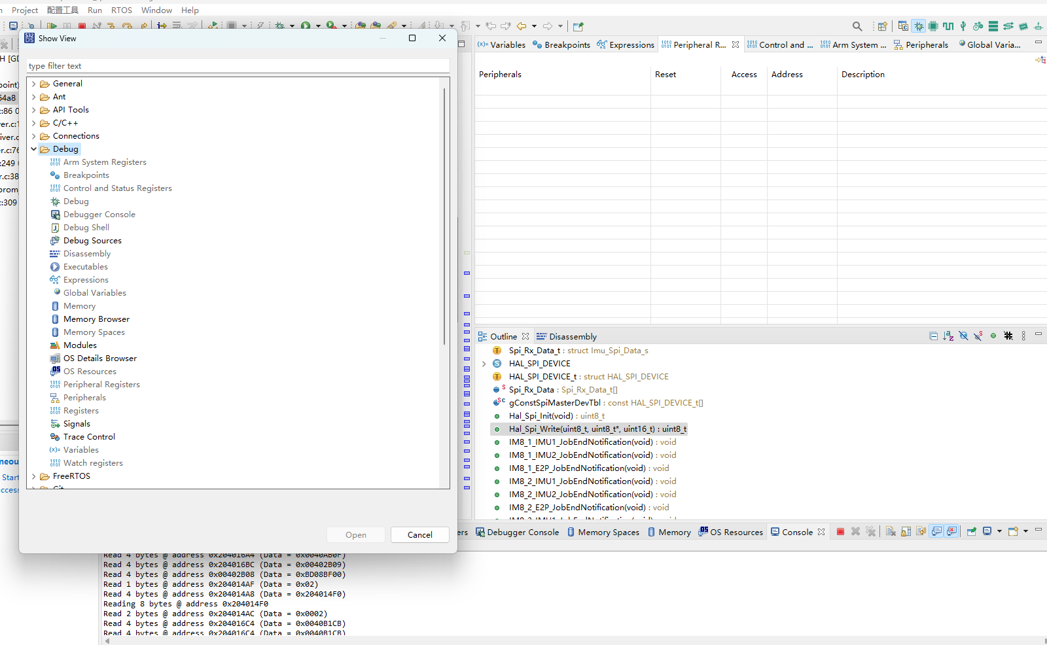The image size is (1047, 645).
Task: Pin the Console view
Action: pos(971,531)
